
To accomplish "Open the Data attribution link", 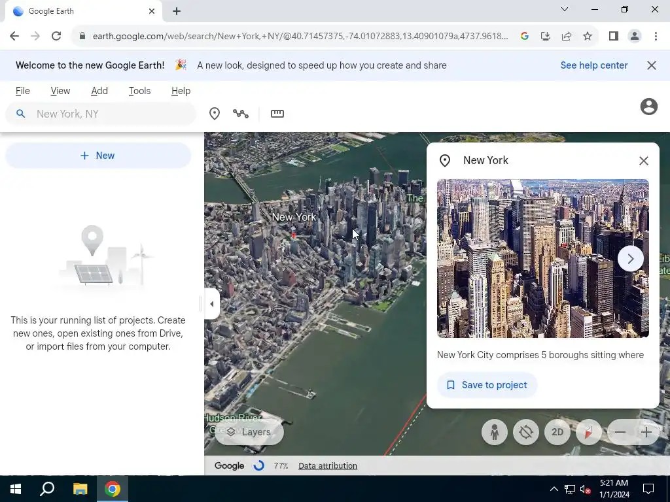I will pos(328,465).
